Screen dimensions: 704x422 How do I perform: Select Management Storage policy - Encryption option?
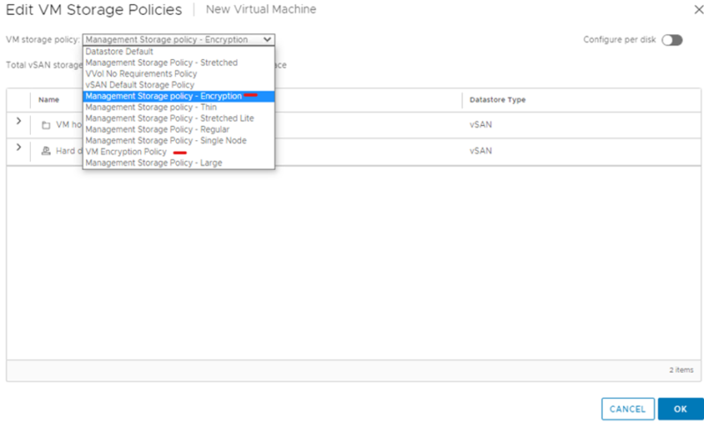[x=164, y=96]
